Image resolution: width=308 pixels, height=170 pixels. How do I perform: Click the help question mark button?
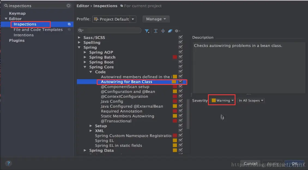pos(8,163)
